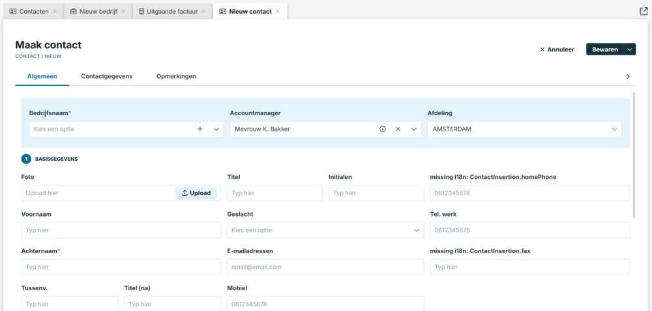Viewport: 652px width, 311px height.
Task: Click the info icon next to Mevrouw K. Bakker
Action: 383,129
